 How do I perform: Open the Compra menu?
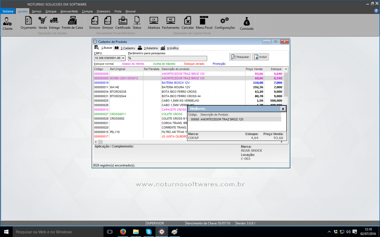(x=87, y=12)
